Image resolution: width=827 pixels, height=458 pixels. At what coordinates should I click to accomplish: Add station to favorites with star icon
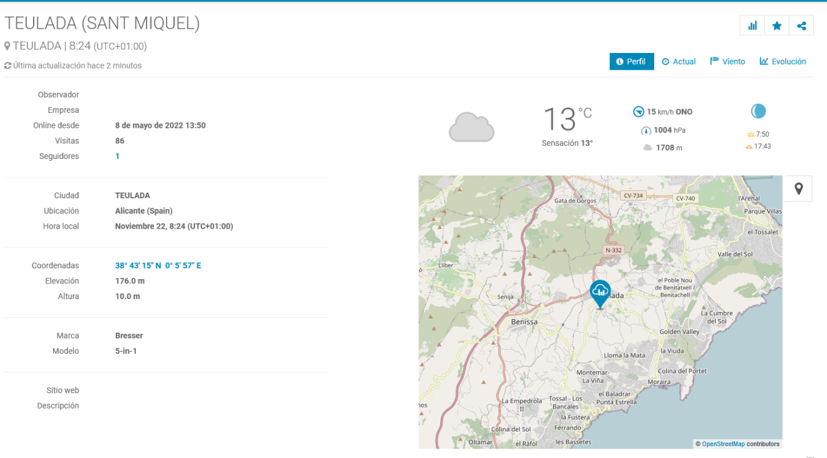click(776, 26)
